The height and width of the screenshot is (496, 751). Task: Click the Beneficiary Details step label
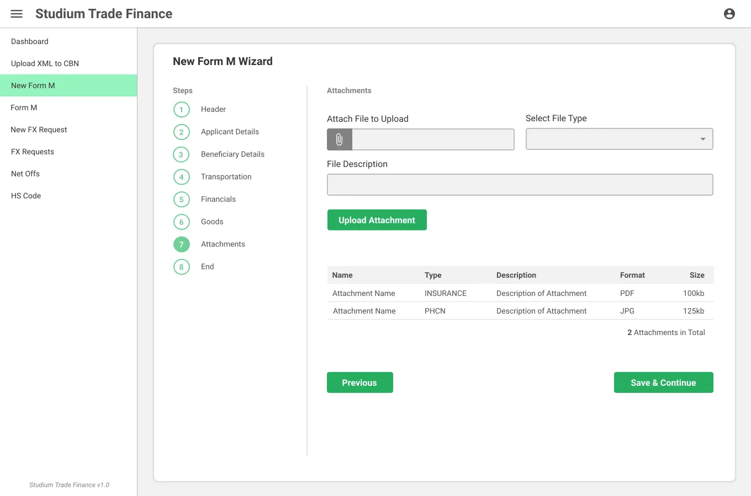click(232, 154)
